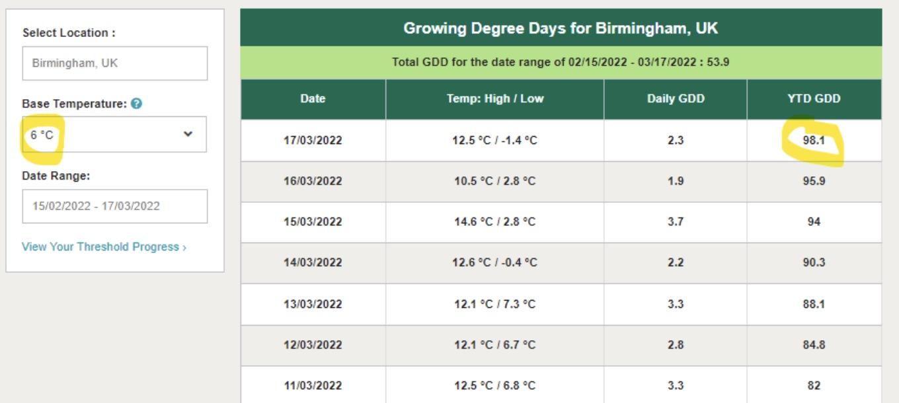Viewport: 899px width, 403px height.
Task: Click the Date Range input field
Action: tap(114, 206)
